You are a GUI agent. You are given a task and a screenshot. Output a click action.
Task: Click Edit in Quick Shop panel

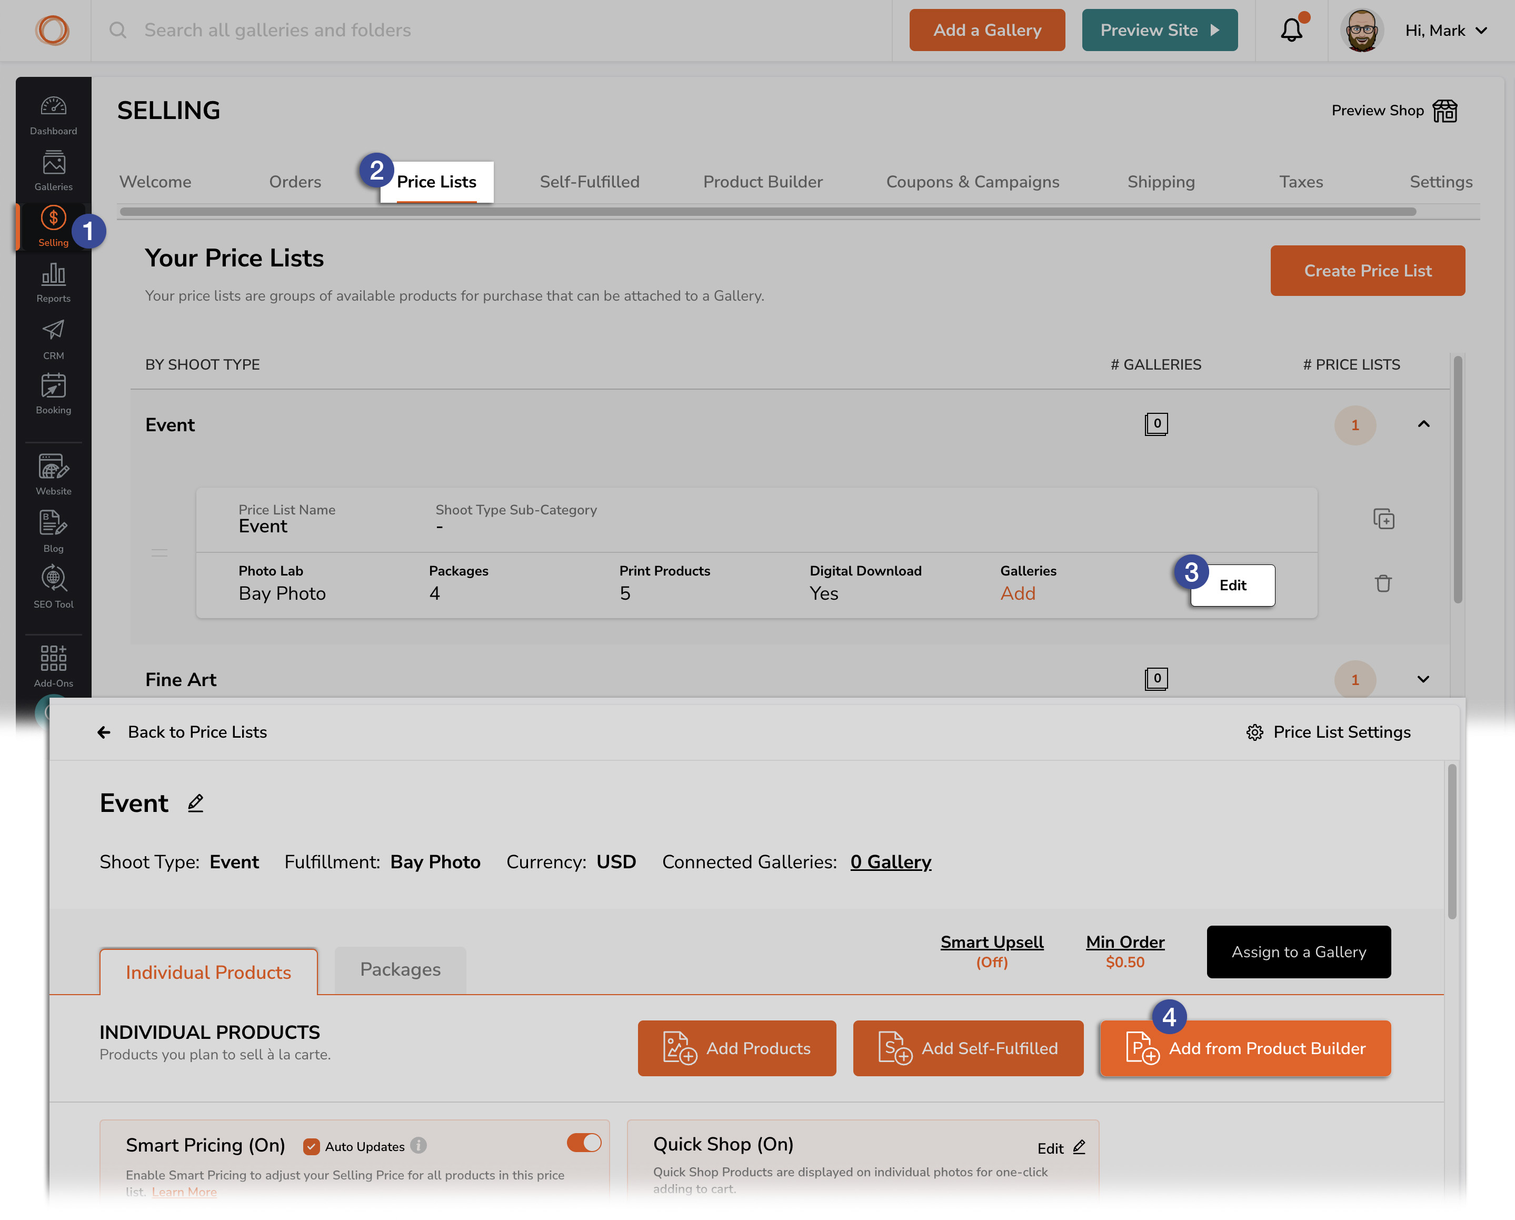[1061, 1148]
